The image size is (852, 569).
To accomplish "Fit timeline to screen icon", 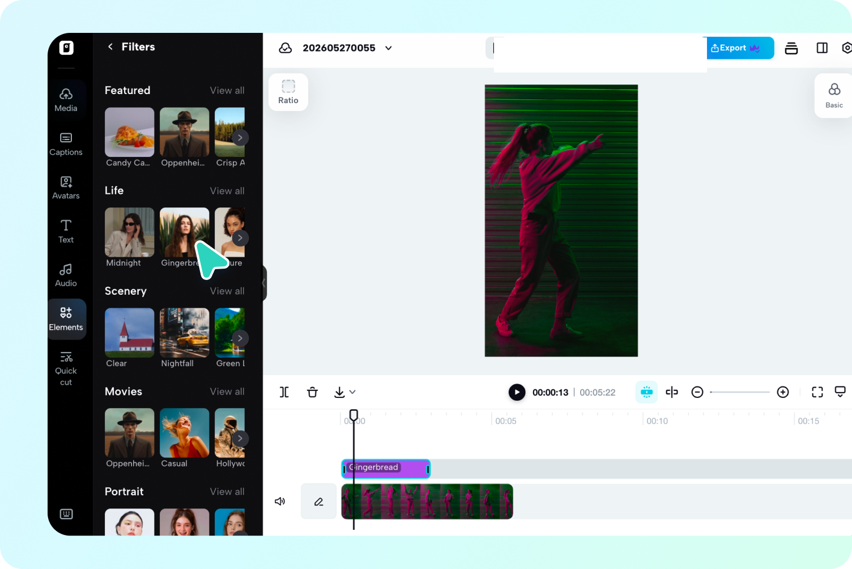I will pos(817,392).
